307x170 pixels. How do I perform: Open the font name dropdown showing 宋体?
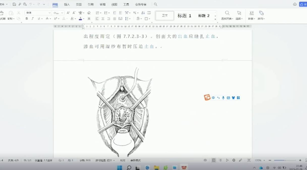coord(38,13)
